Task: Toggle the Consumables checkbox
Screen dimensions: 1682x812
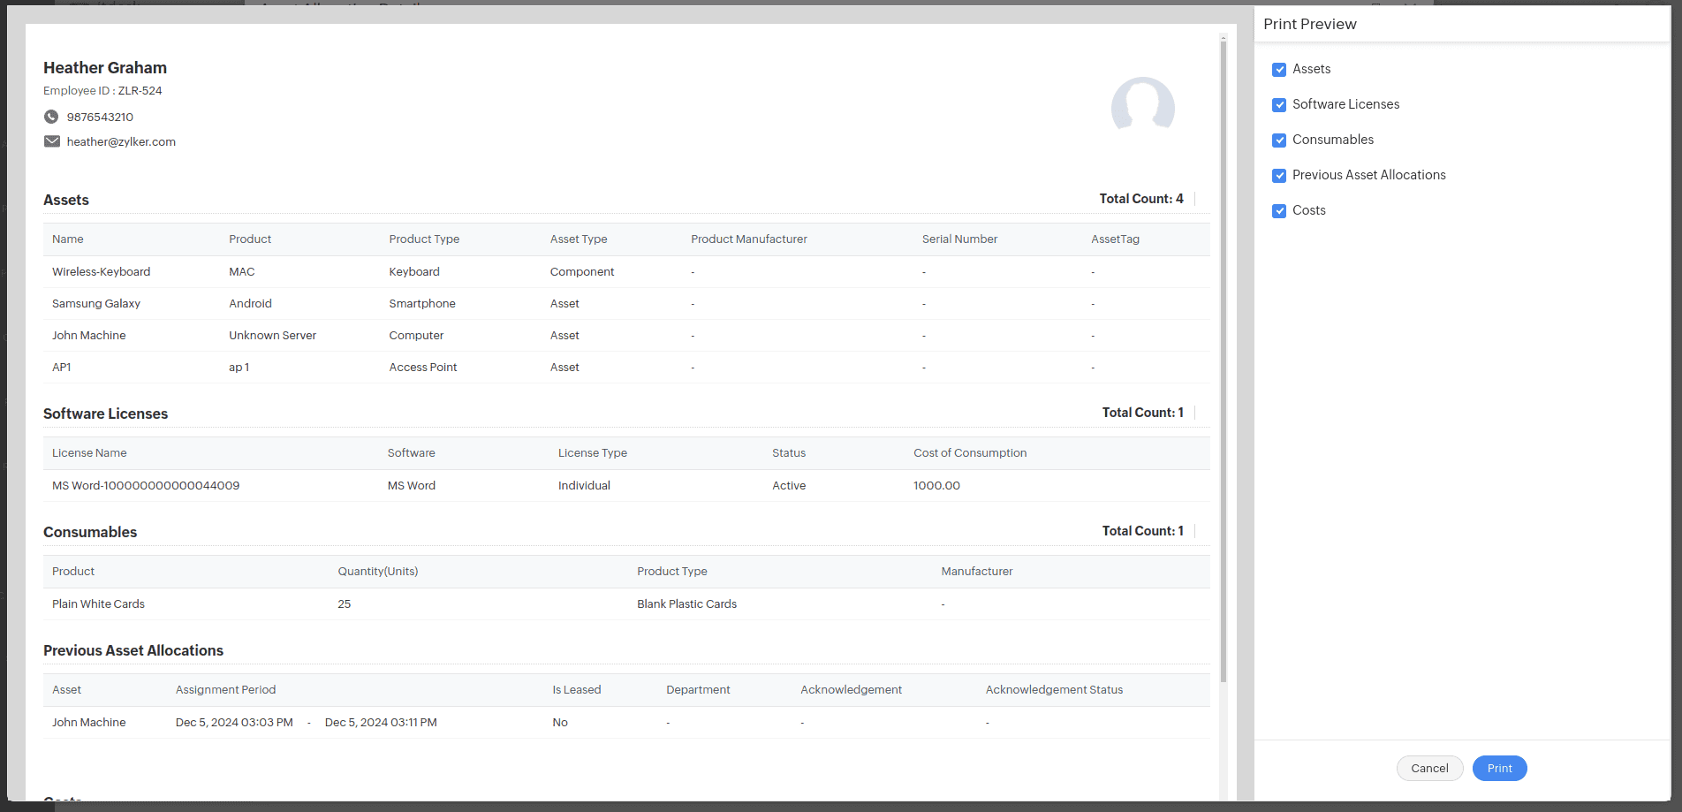Action: pyautogui.click(x=1278, y=140)
